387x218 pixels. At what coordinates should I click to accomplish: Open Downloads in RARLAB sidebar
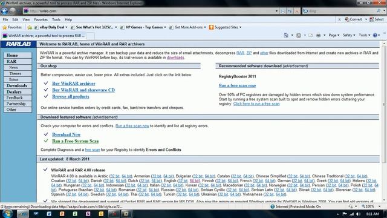(x=18, y=86)
